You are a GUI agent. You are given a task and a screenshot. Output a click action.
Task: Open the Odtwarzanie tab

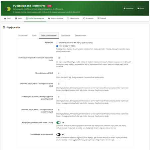pos(73,18)
